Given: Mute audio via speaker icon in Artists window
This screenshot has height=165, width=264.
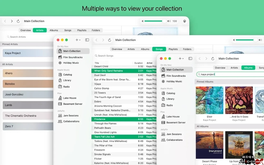Looking at the screenshot, I should click(x=143, y=21).
